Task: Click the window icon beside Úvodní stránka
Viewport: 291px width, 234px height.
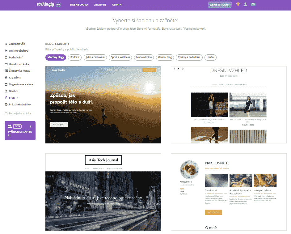Action: click(x=6, y=64)
